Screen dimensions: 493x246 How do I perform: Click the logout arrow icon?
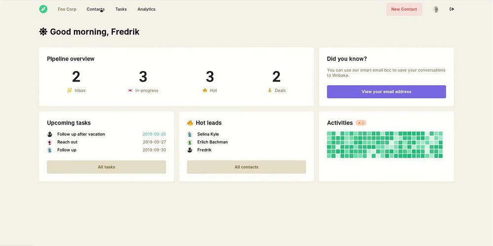[452, 9]
